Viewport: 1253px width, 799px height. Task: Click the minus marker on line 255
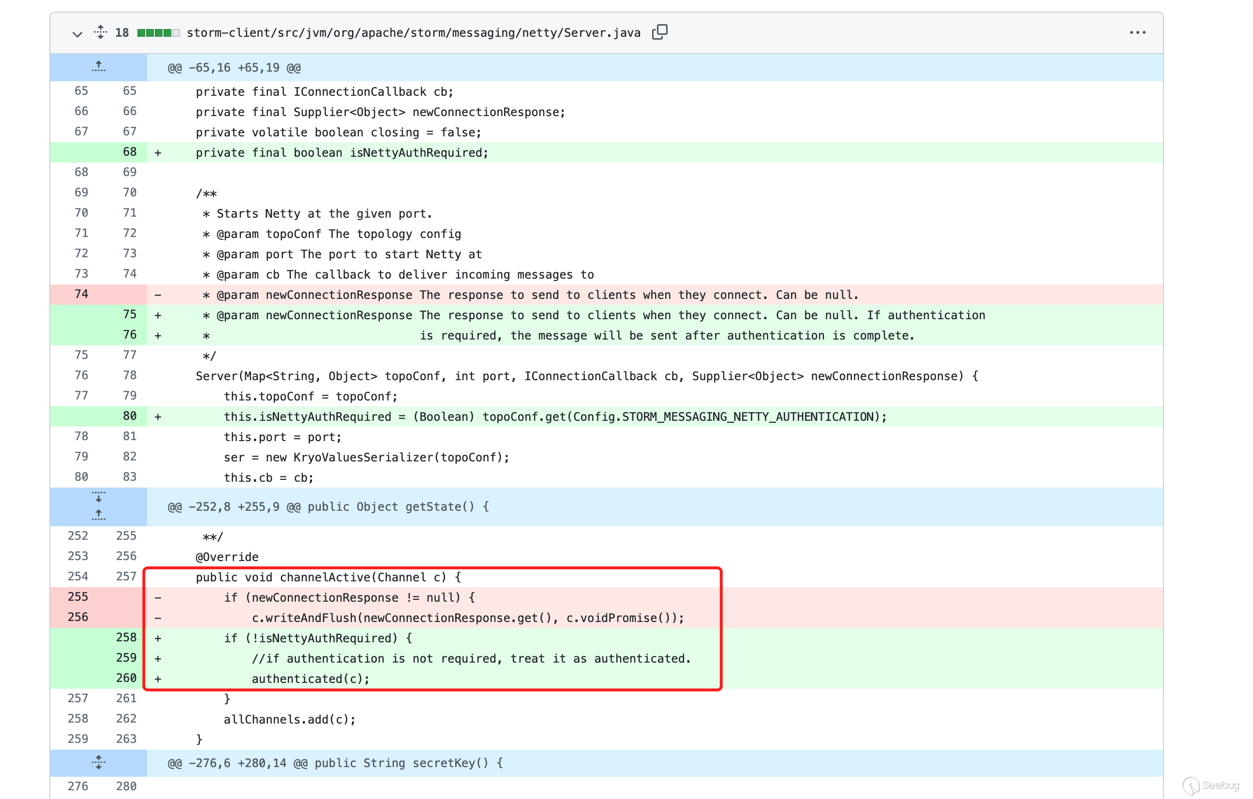tap(158, 598)
